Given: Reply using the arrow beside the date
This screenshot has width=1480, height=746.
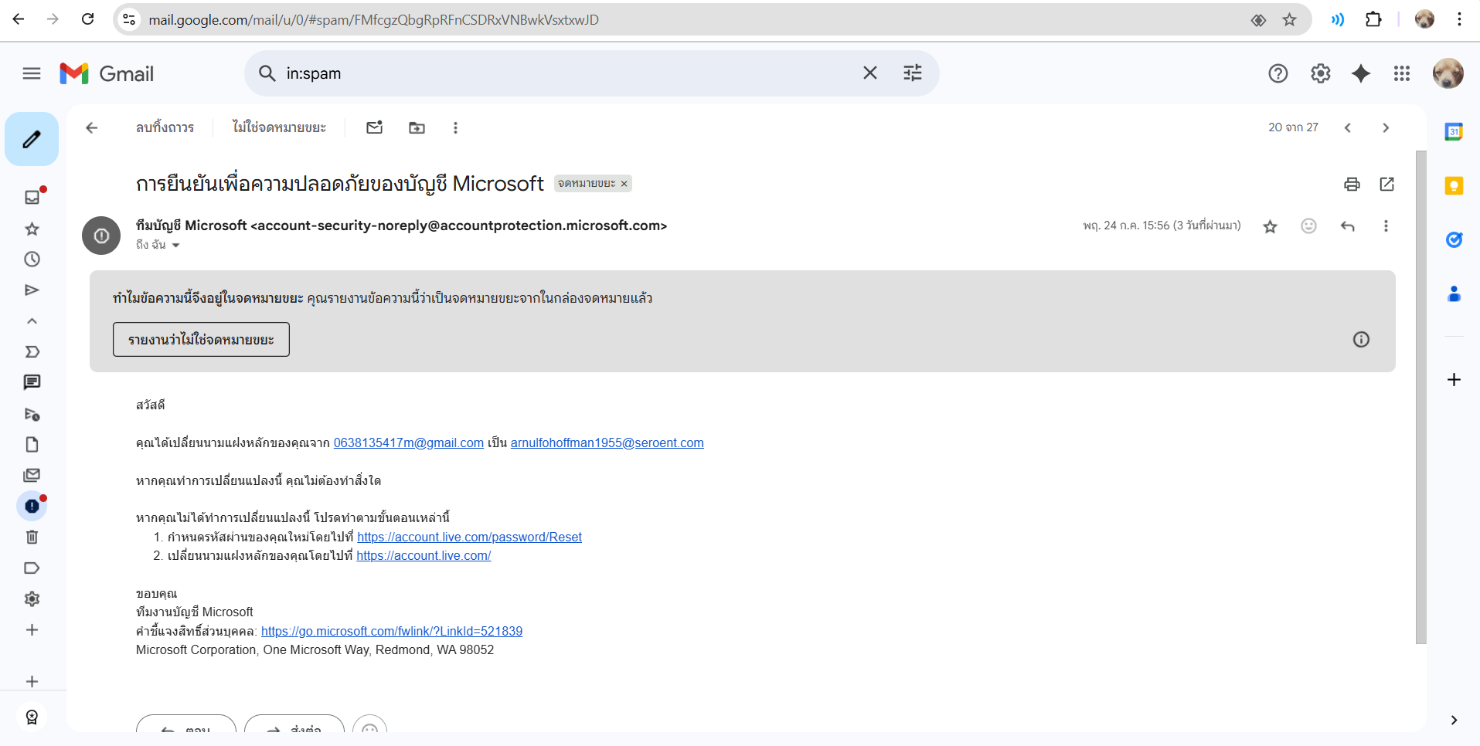Looking at the screenshot, I should click(x=1347, y=225).
